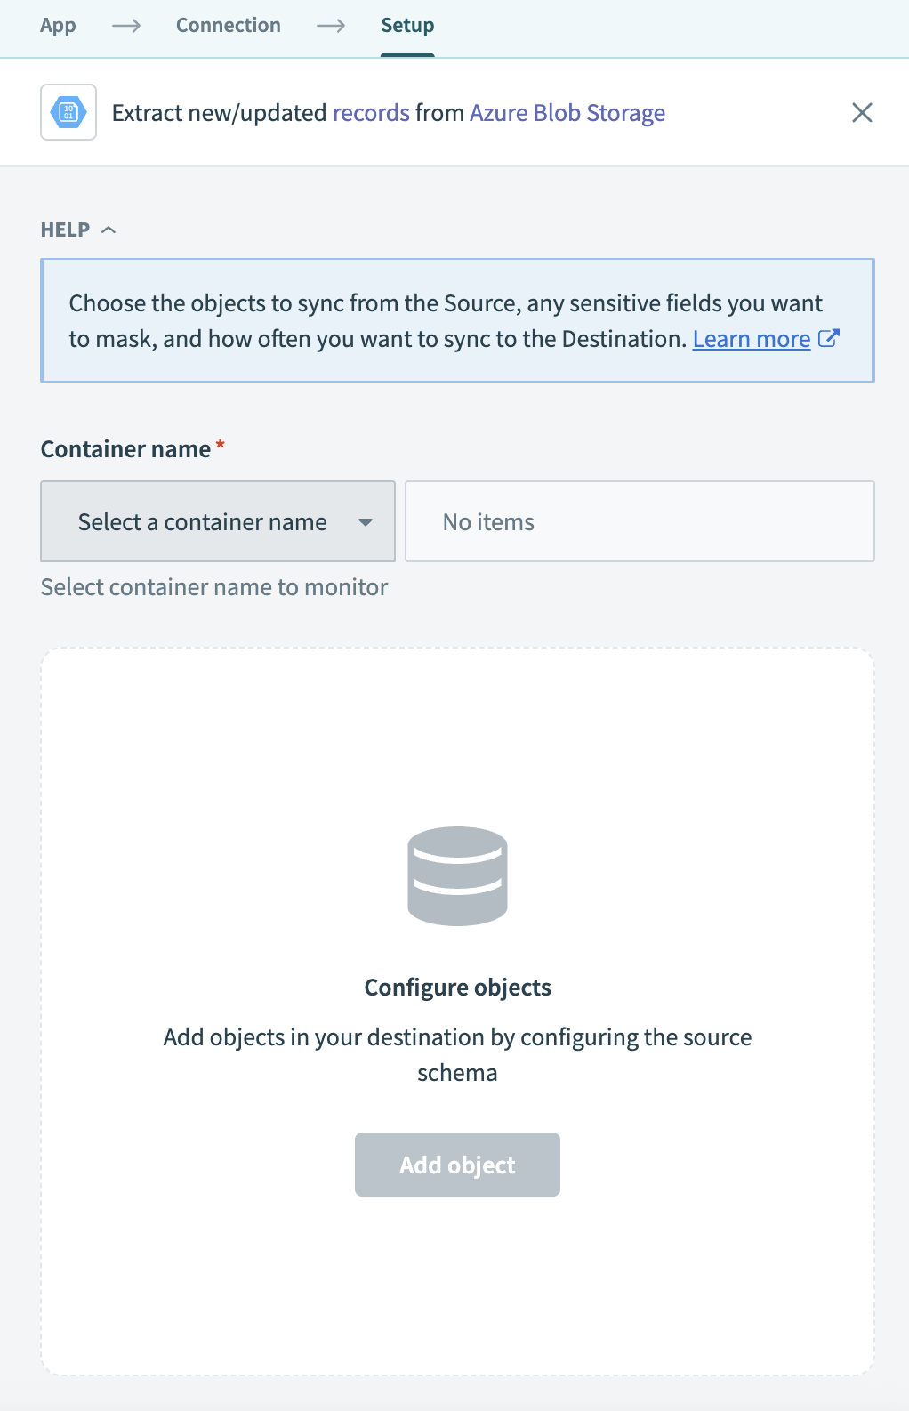This screenshot has height=1411, width=909.
Task: Select the Setup breadcrumb step
Action: 407,25
